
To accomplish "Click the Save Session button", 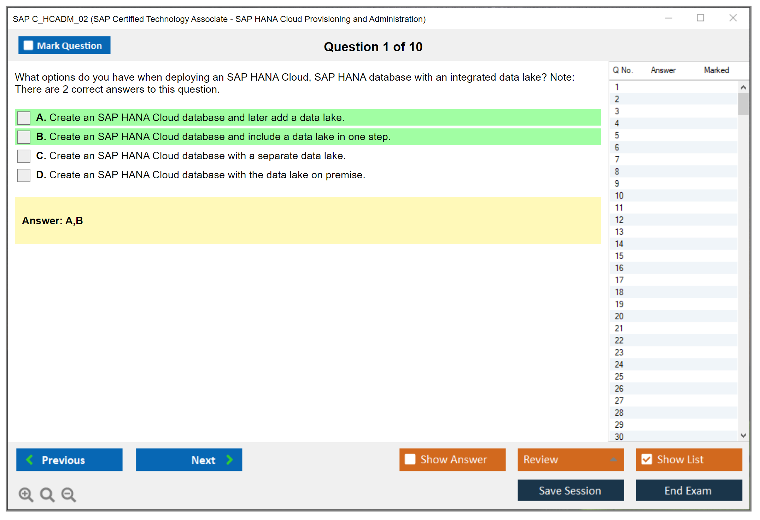I will point(570,490).
